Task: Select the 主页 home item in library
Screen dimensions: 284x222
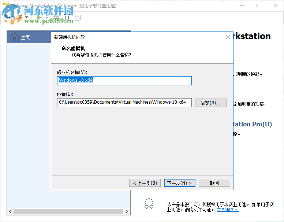Action: [x=29, y=37]
